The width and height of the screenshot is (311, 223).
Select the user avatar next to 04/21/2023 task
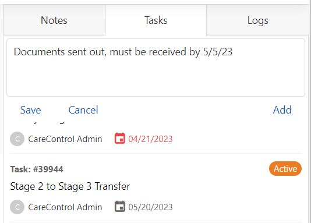pyautogui.click(x=17, y=139)
